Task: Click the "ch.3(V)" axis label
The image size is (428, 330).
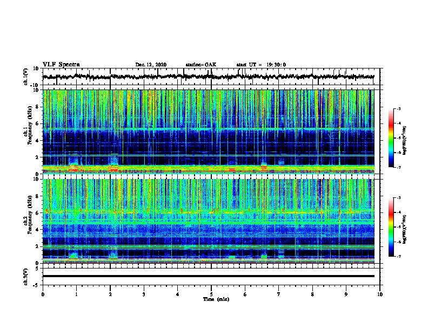Action: (26, 277)
